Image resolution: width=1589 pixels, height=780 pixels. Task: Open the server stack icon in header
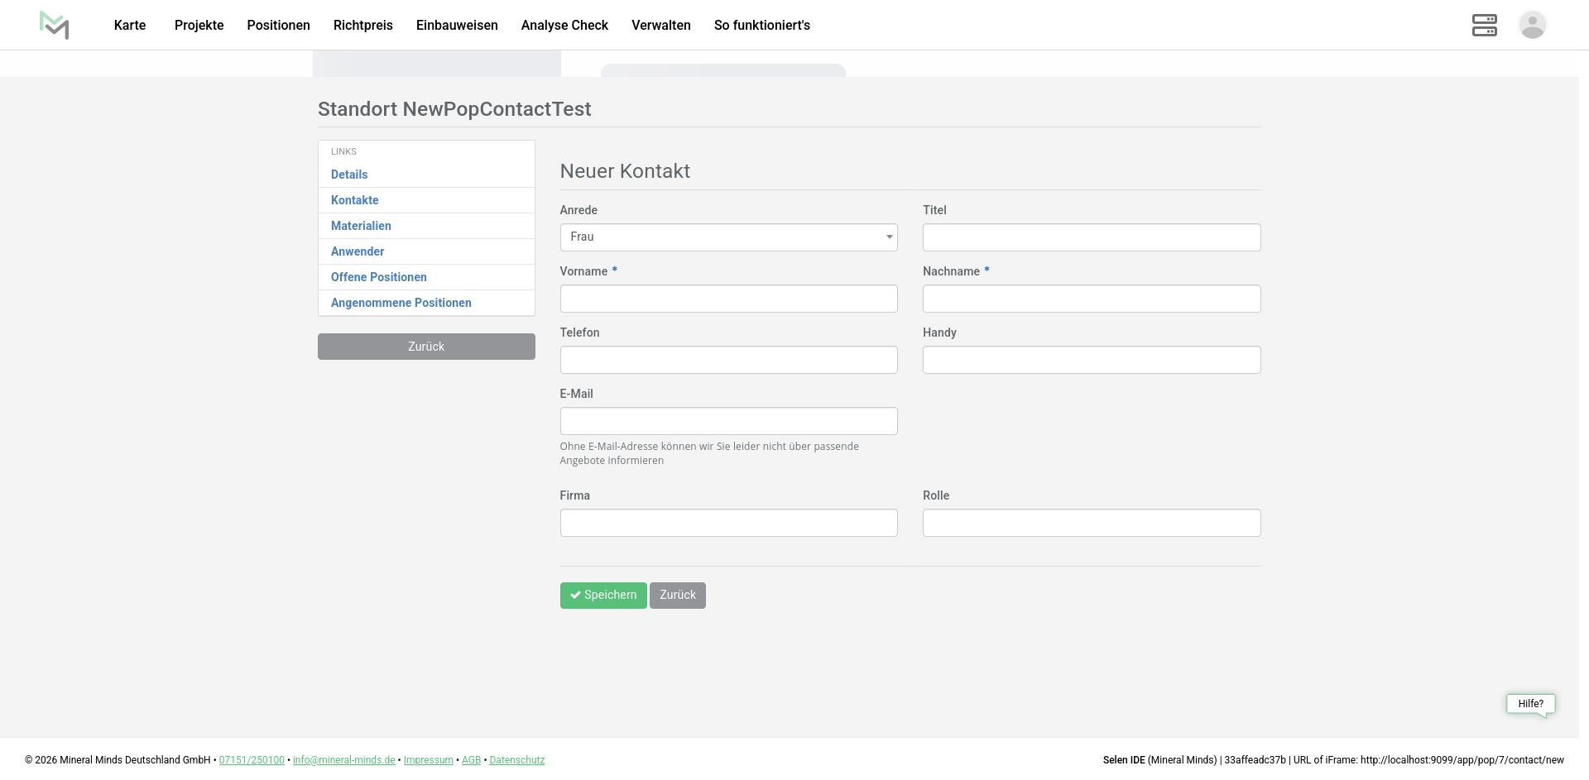(1484, 25)
